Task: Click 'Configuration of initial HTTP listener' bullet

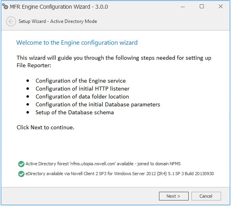Action: 83,89
